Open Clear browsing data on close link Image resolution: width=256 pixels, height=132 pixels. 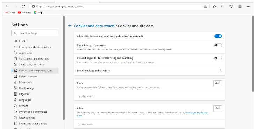(x=196, y=113)
